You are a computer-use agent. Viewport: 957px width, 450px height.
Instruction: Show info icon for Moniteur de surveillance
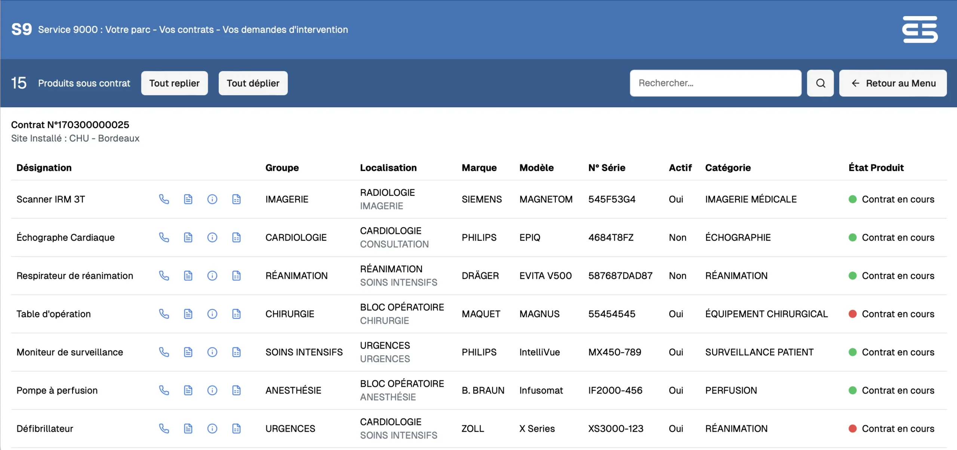coord(212,352)
